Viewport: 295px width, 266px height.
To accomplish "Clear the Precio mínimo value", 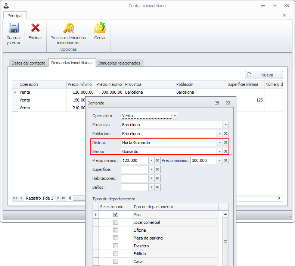I will (x=157, y=160).
